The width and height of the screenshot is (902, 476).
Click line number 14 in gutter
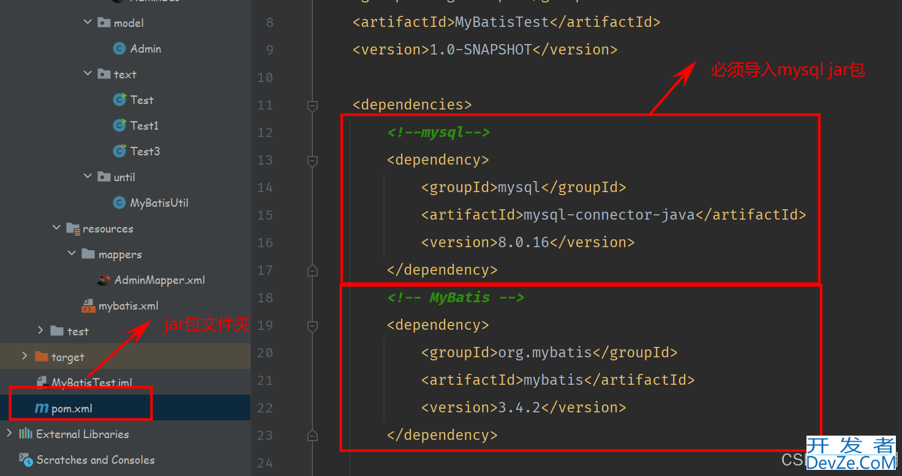(265, 188)
